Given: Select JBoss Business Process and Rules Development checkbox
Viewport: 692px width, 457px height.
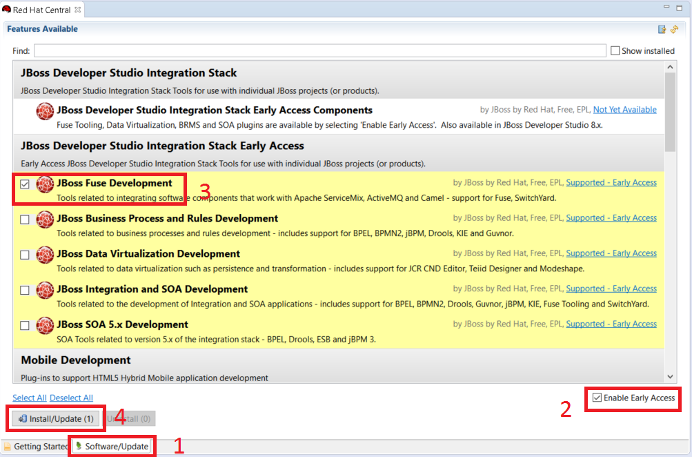Looking at the screenshot, I should pyautogui.click(x=25, y=220).
